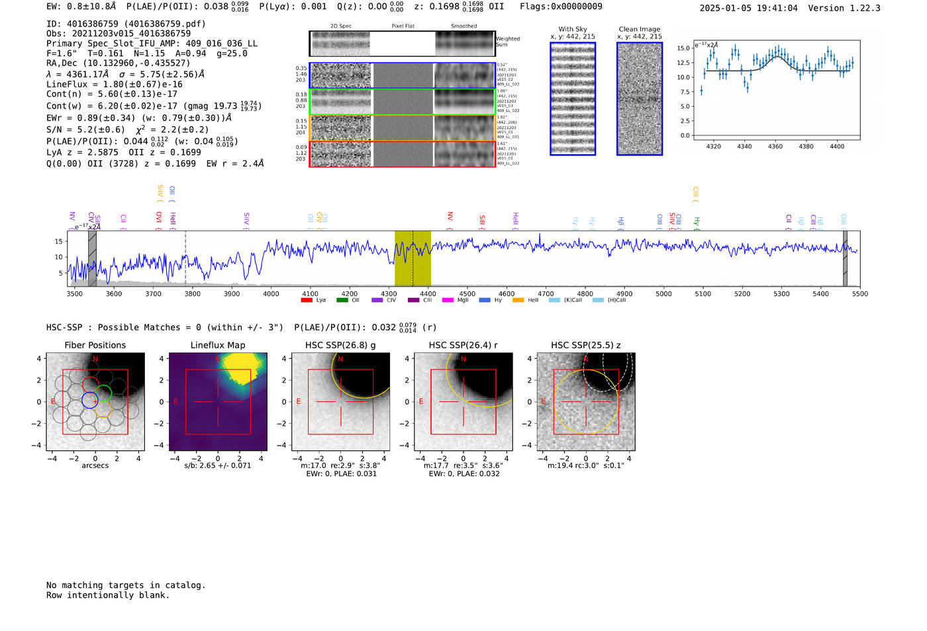927x631 pixels.
Task: Select 'Row intentionally blank.' text
Action: coord(108,595)
